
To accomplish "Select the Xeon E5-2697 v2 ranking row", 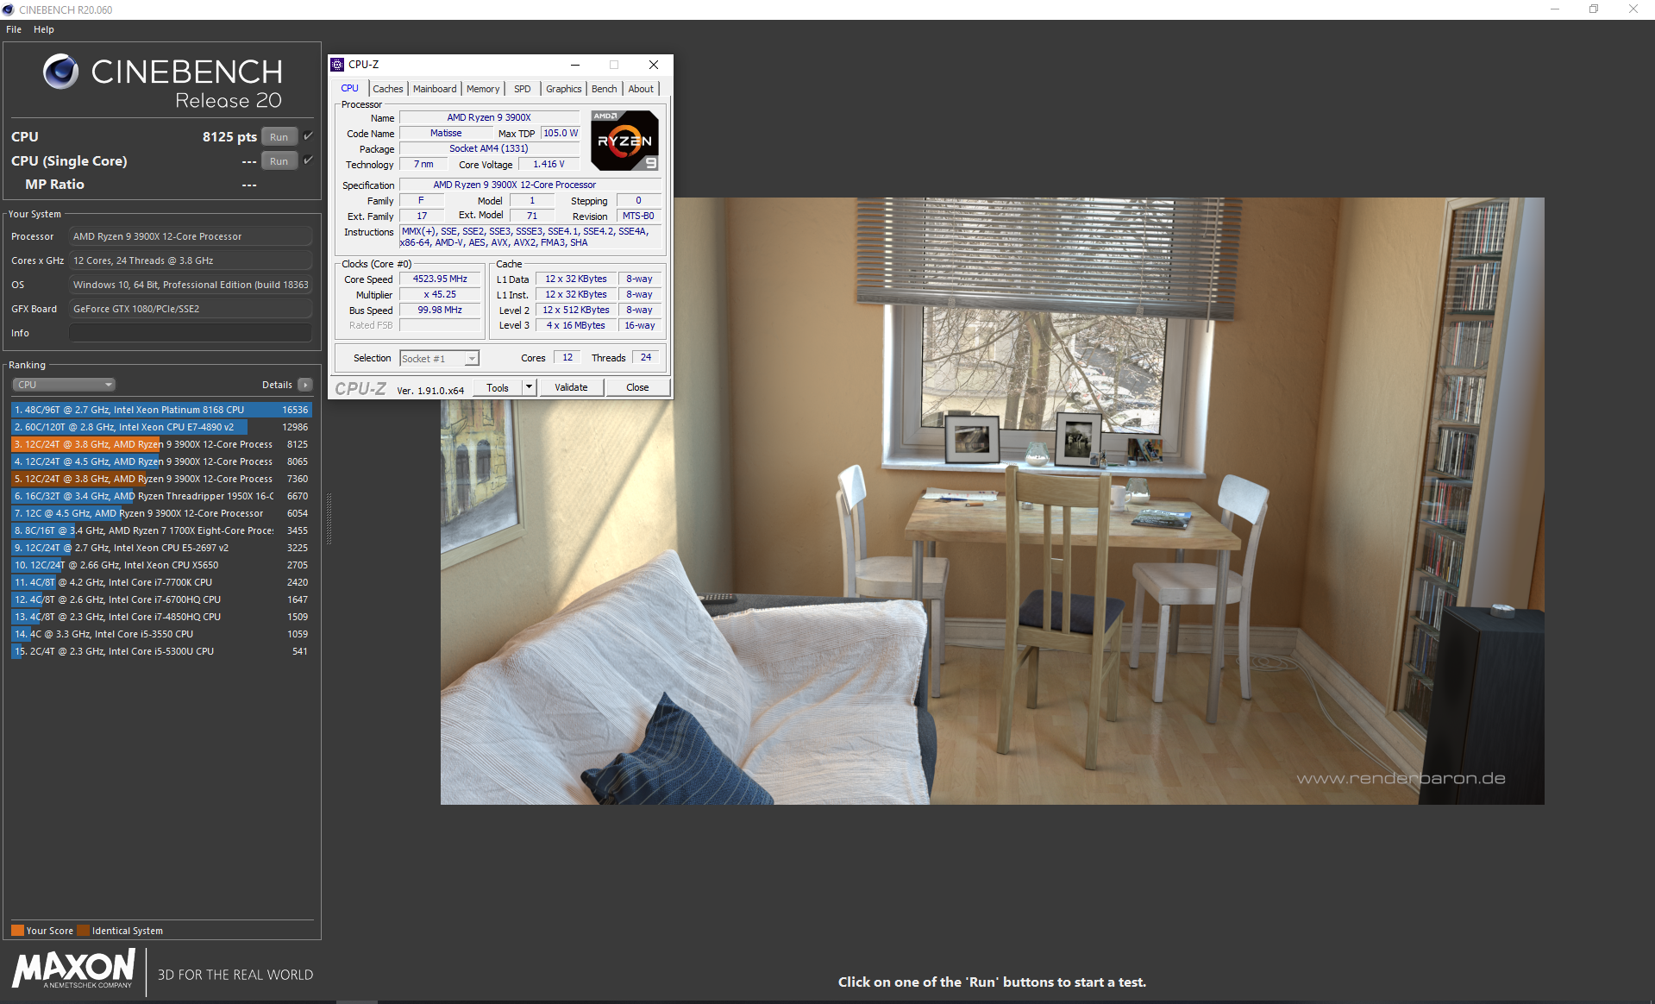I will pyautogui.click(x=161, y=548).
